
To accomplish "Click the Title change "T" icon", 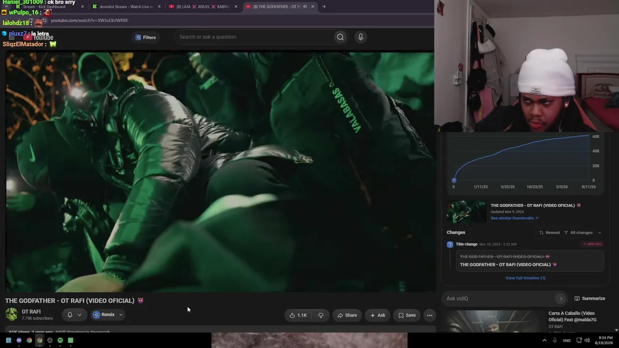I will [x=450, y=245].
